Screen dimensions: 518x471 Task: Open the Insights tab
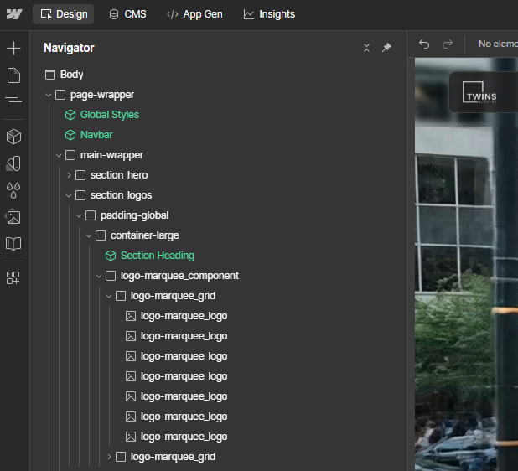coord(269,14)
